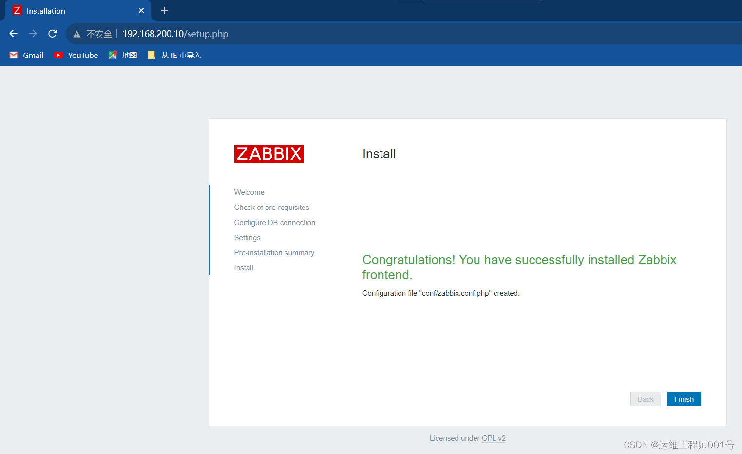742x454 pixels.
Task: Click the browser forward arrow
Action: (x=33, y=34)
